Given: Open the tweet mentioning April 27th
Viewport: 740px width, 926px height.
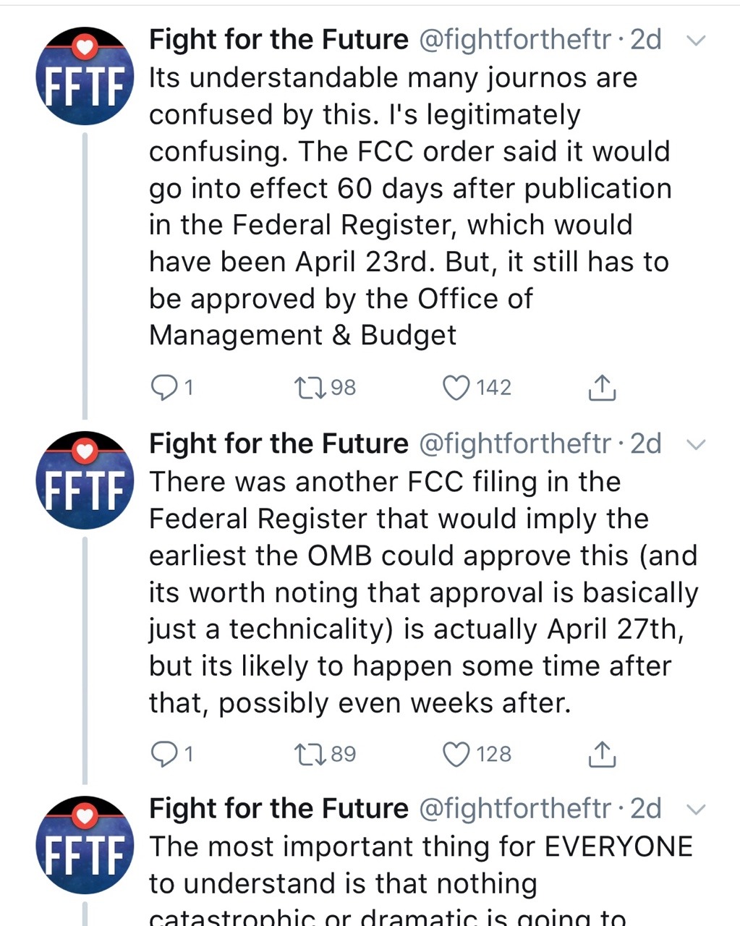Looking at the screenshot, I should point(423,592).
